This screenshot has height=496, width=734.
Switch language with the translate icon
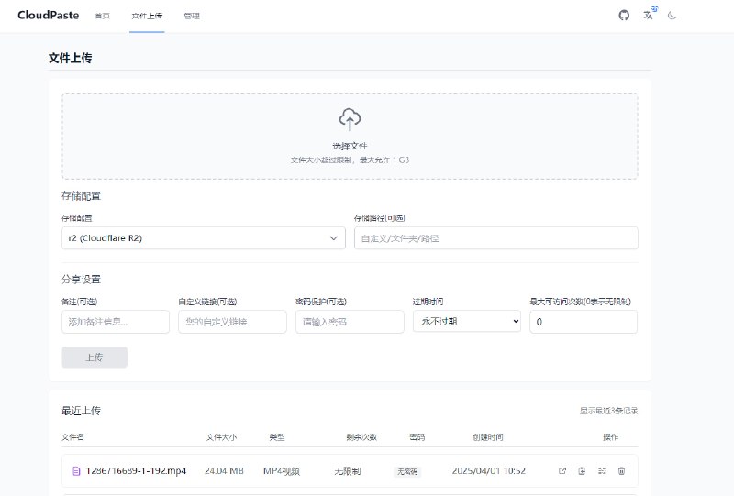tap(649, 16)
